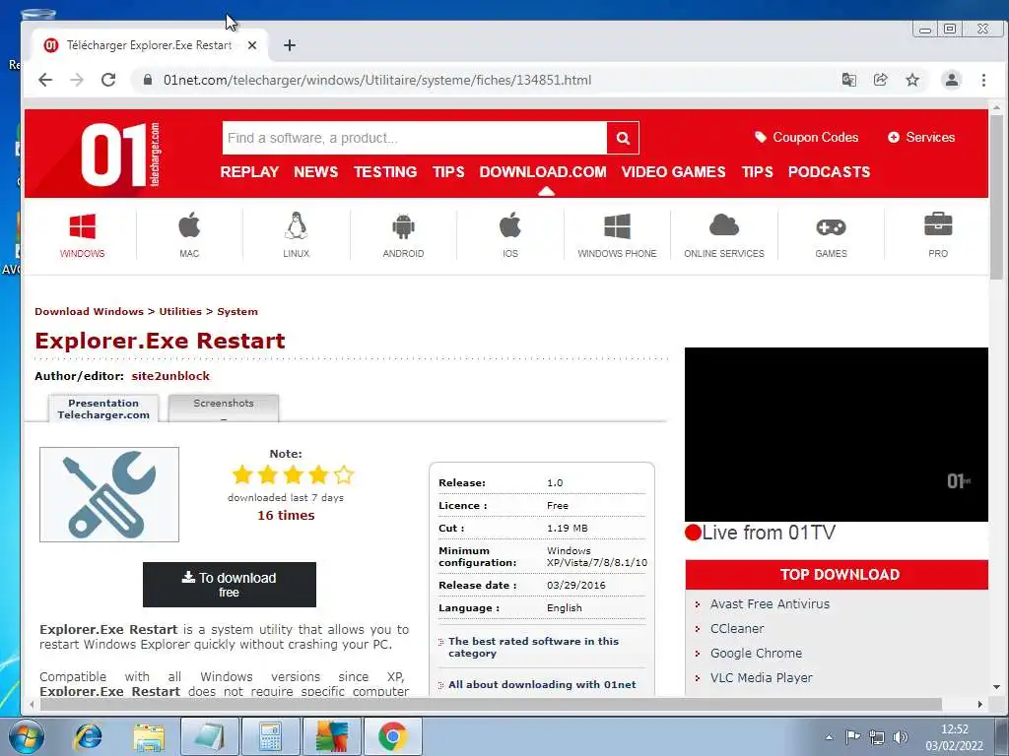Open the CCleaner top download link

point(737,628)
